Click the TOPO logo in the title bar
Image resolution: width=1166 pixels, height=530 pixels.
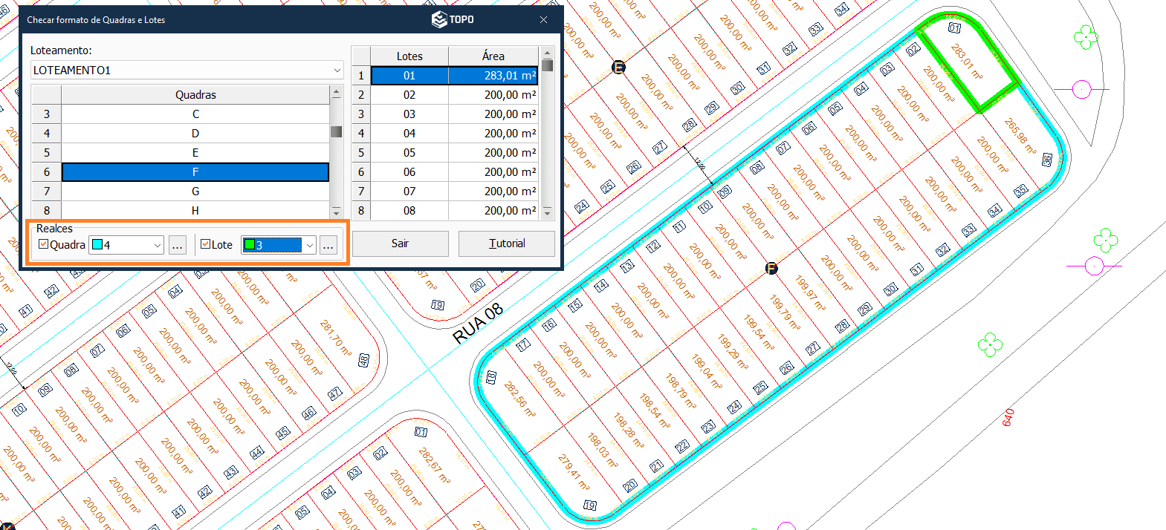pyautogui.click(x=453, y=19)
